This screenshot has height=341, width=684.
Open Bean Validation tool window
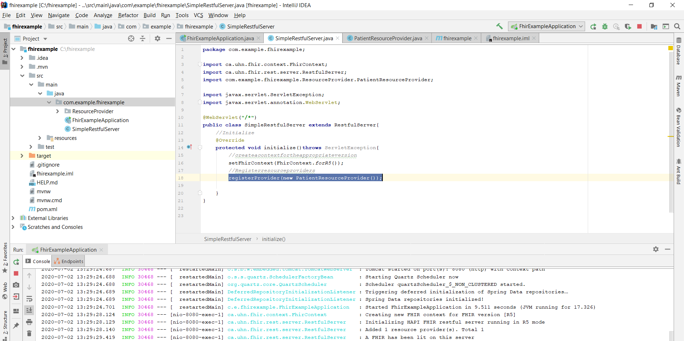[679, 127]
